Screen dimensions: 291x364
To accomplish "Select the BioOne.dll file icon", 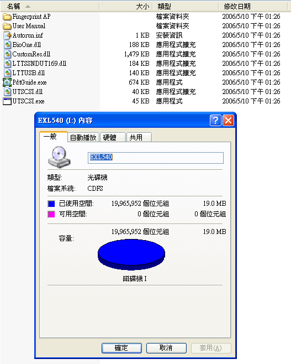I will [7, 45].
